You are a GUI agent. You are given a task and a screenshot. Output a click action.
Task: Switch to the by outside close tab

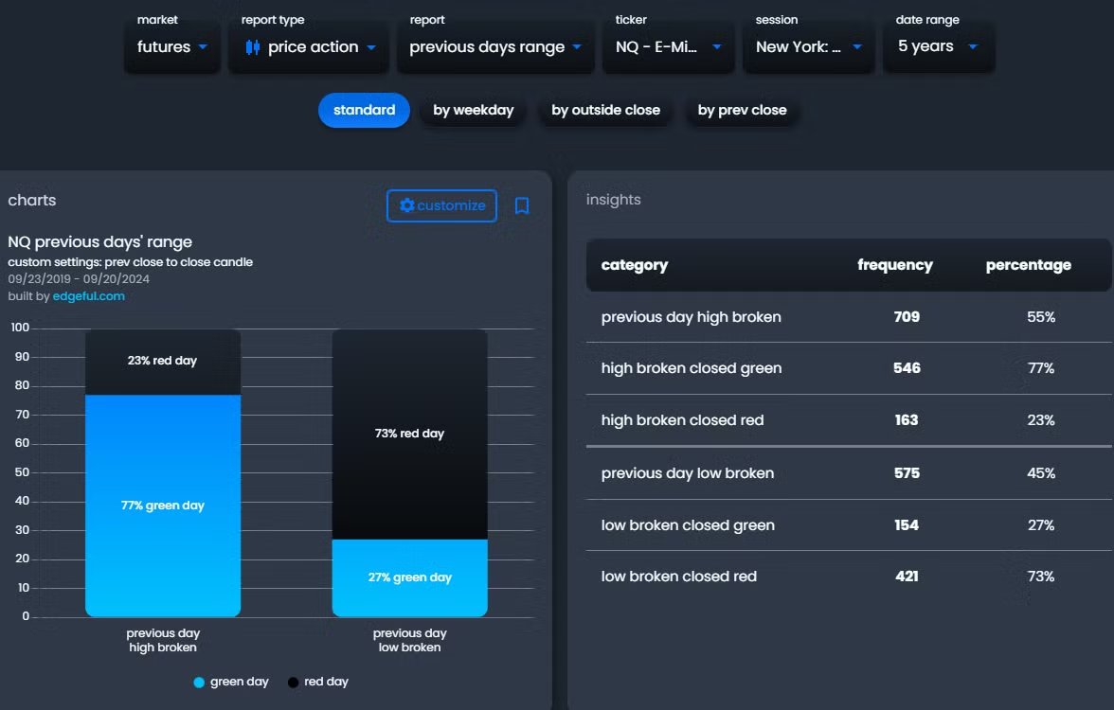(x=605, y=110)
